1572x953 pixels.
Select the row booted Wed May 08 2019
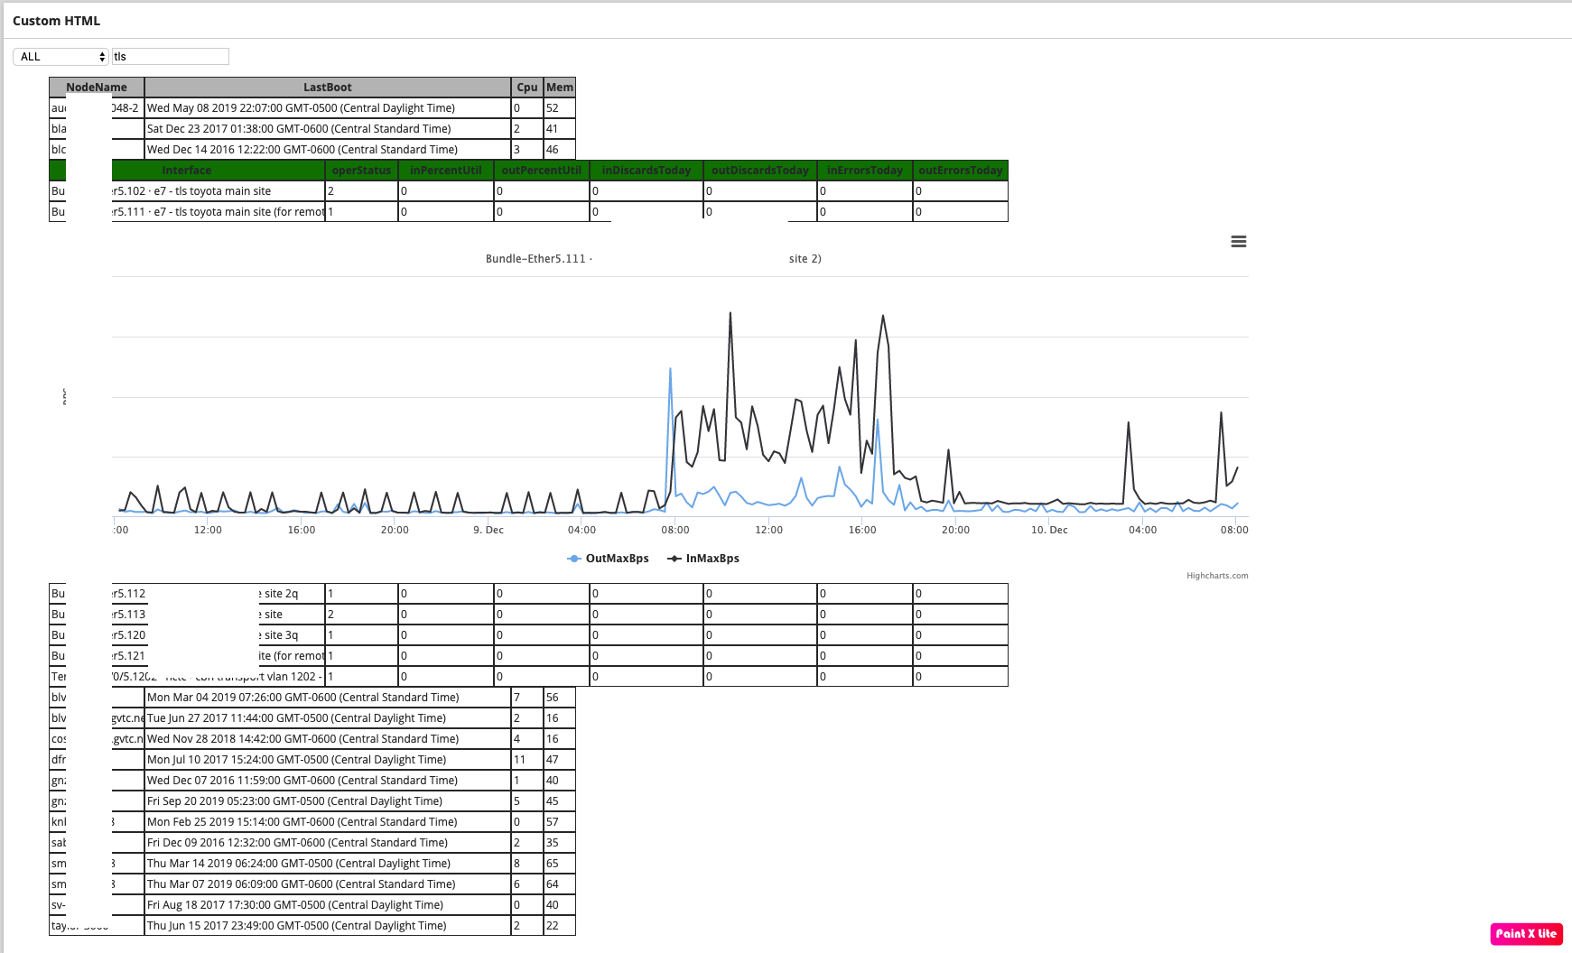pos(312,108)
